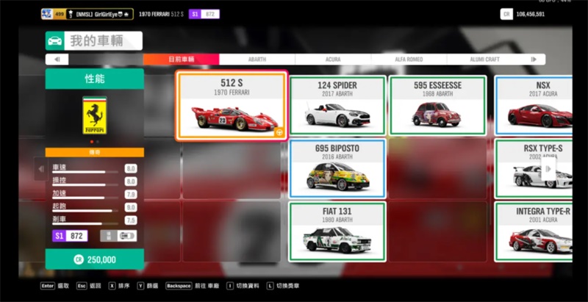Click the Esc key hint for 返回
The image size is (588, 302).
[x=82, y=286]
